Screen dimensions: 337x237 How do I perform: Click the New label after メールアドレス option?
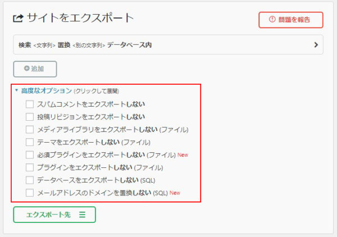(x=175, y=193)
